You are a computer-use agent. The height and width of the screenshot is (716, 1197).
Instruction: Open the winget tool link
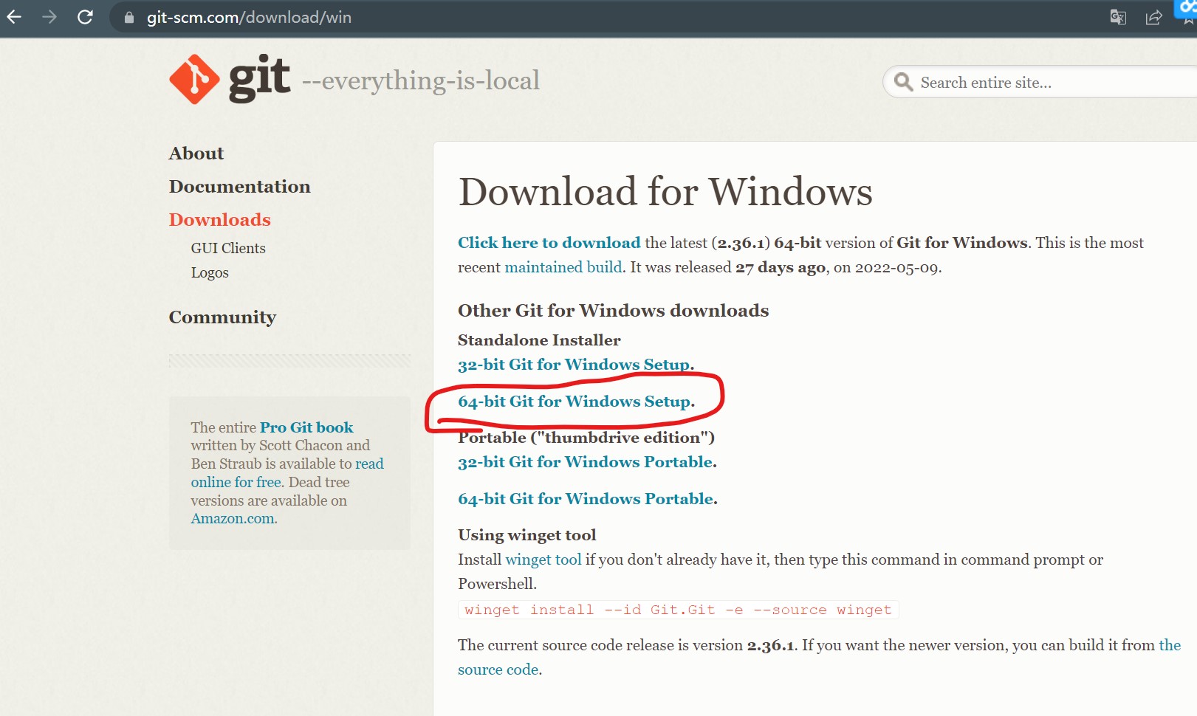(x=543, y=560)
